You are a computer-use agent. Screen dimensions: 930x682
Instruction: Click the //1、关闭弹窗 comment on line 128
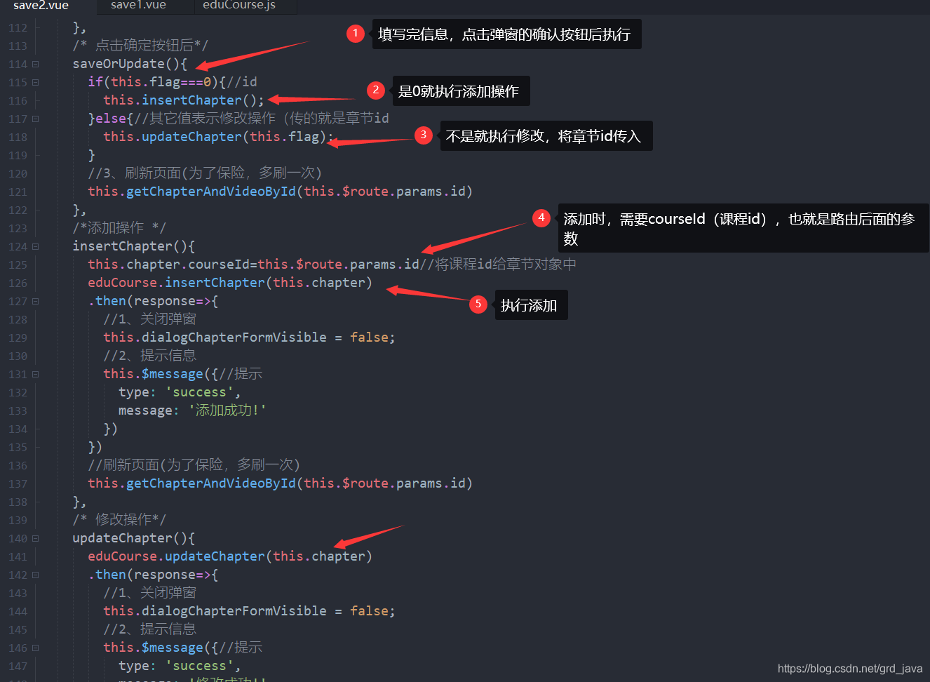(x=150, y=319)
